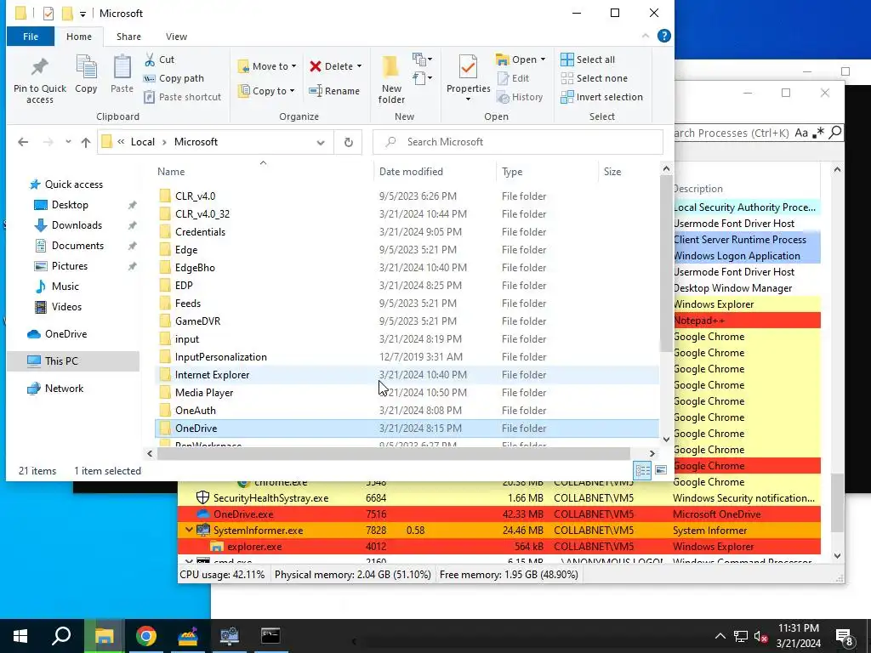The image size is (871, 653).
Task: Show hidden system tray icons
Action: [x=720, y=636]
